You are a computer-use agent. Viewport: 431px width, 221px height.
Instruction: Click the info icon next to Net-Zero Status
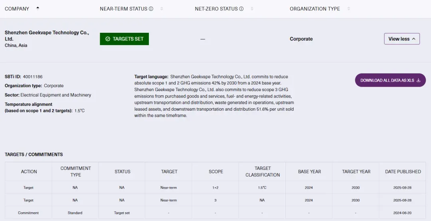[x=241, y=9]
